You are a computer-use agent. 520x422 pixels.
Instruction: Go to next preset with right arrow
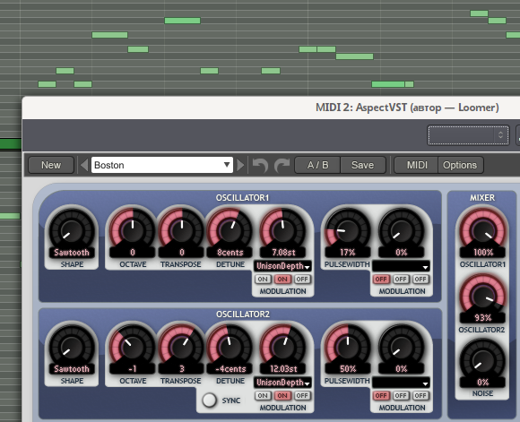point(240,165)
